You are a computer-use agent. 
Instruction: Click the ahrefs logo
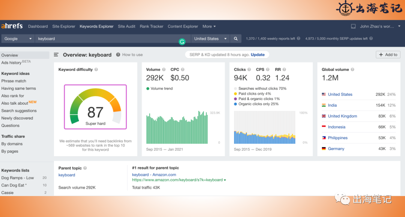pos(12,26)
